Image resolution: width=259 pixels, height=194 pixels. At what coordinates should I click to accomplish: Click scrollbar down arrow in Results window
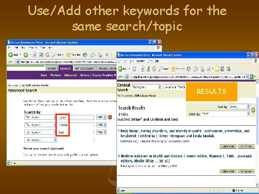257,184
